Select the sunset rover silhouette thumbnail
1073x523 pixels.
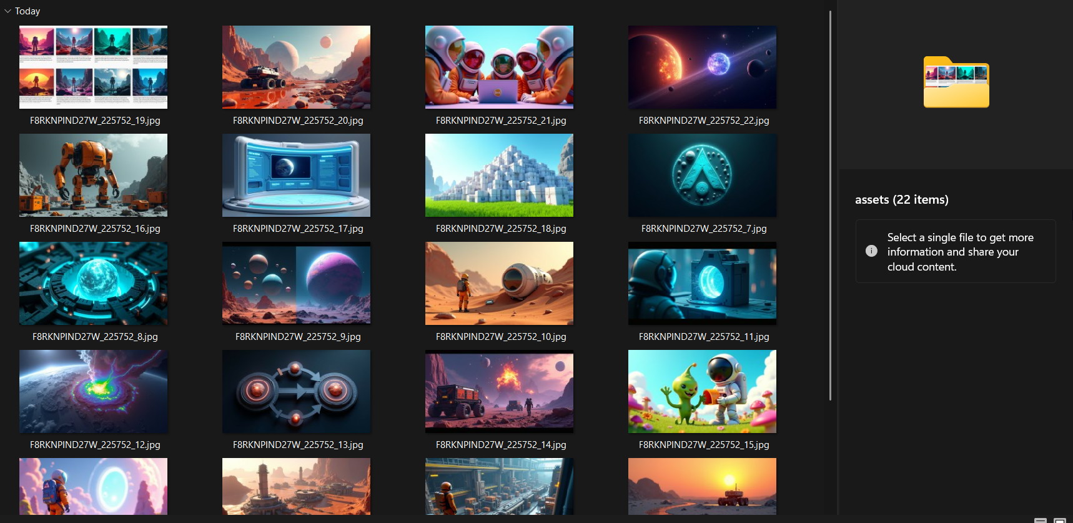[702, 486]
